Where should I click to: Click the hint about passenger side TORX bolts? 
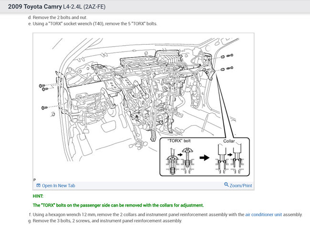[x=118, y=205]
